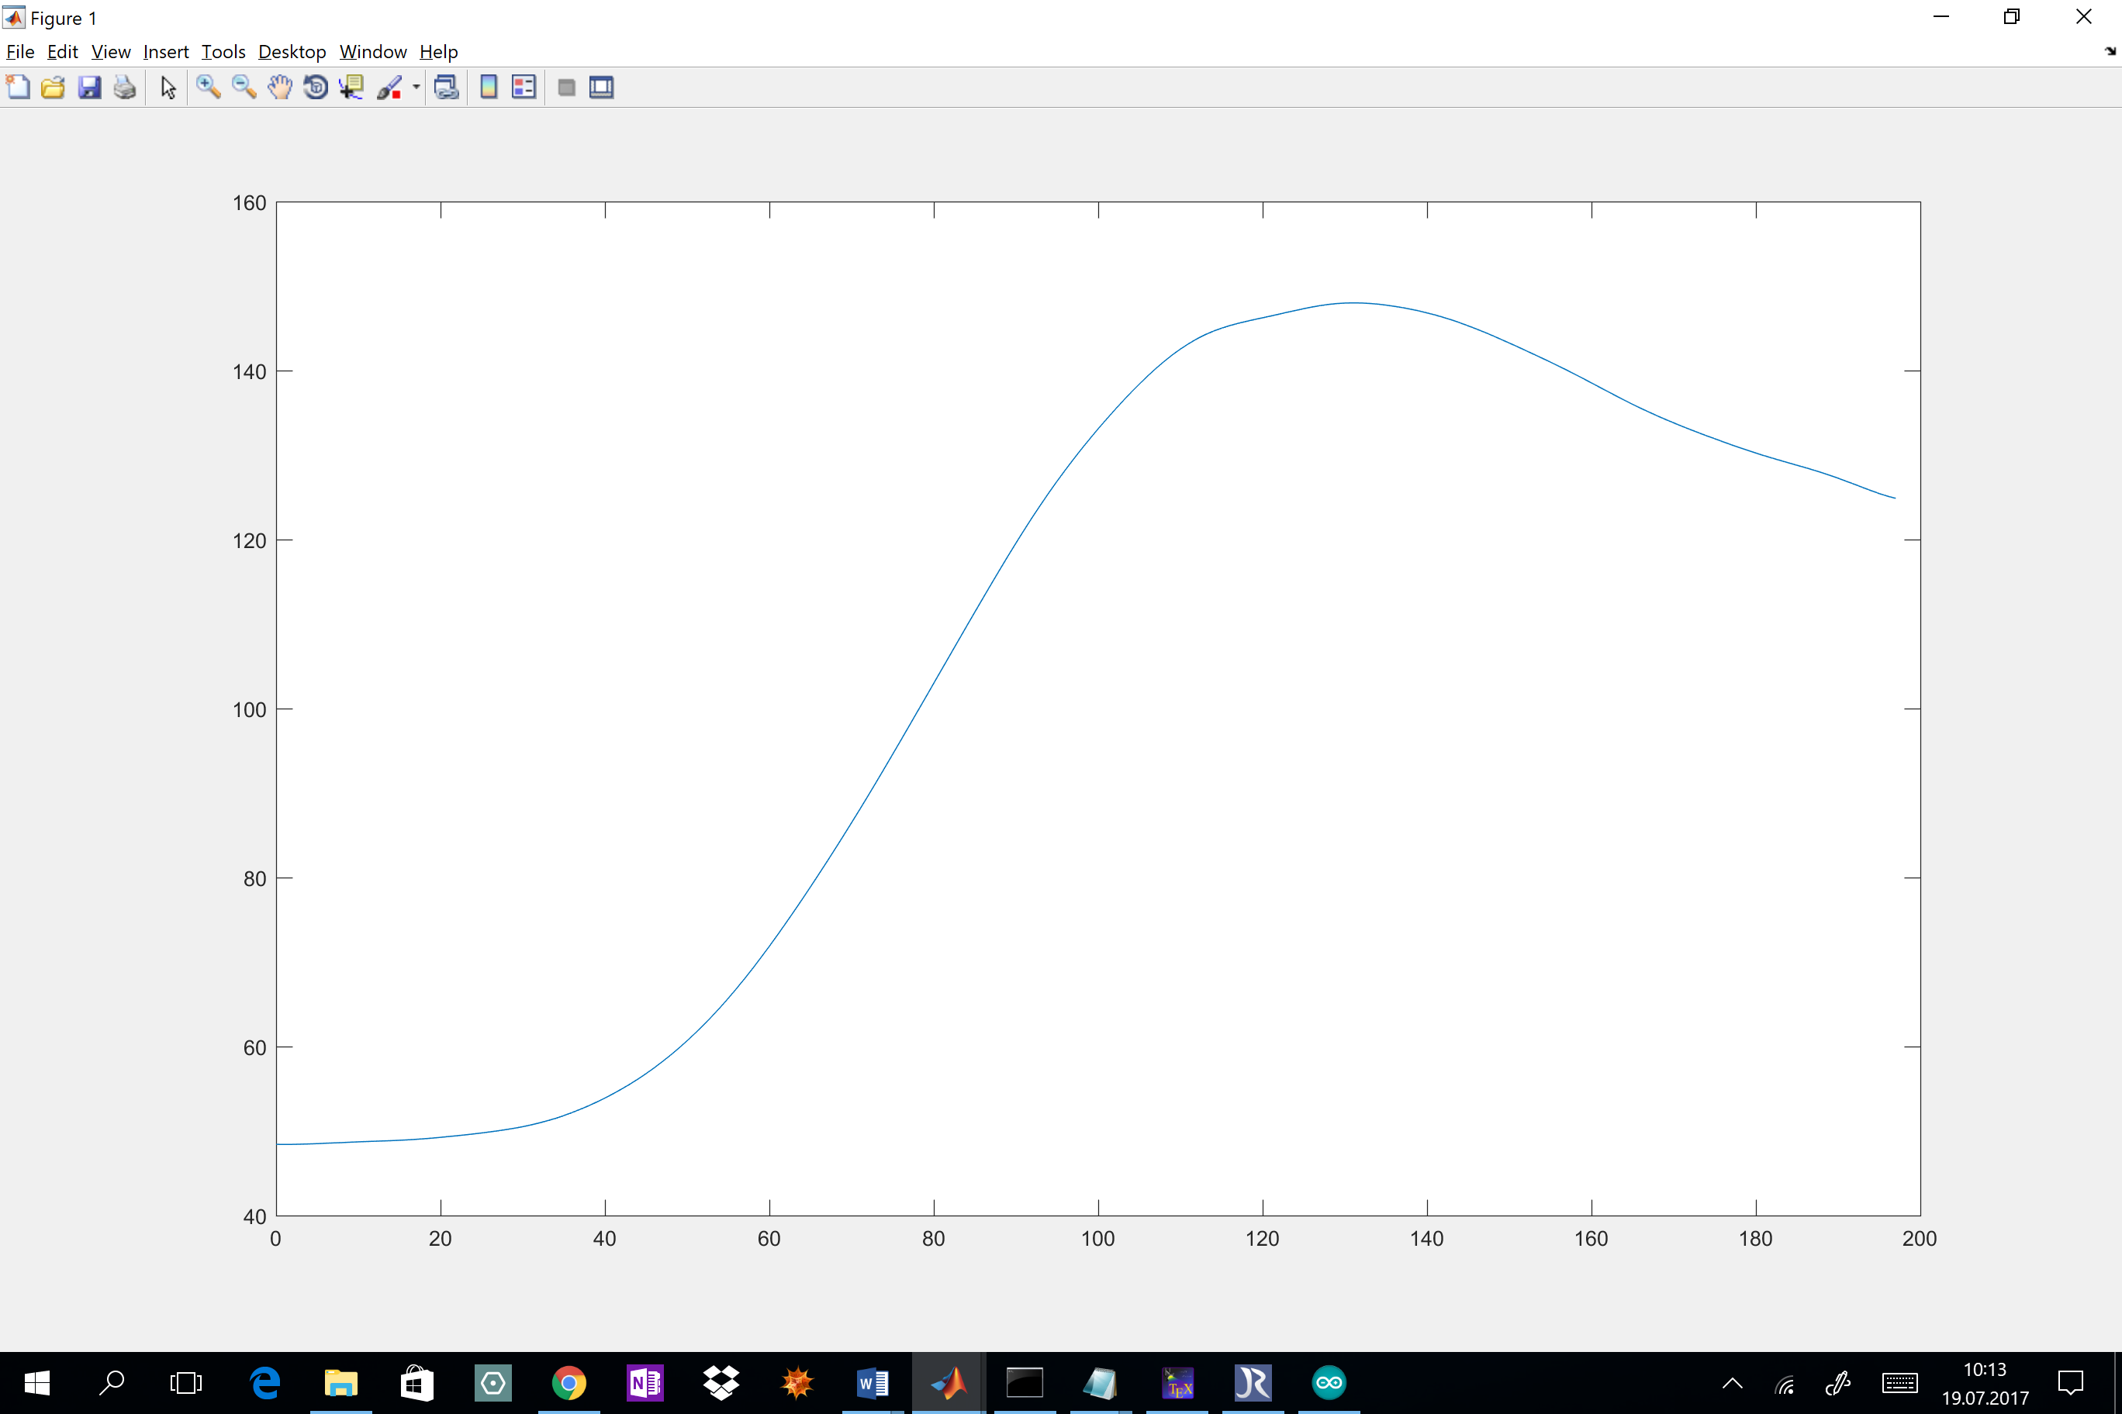Click the Show Plot Tools button
This screenshot has height=1414, width=2122.
click(602, 88)
